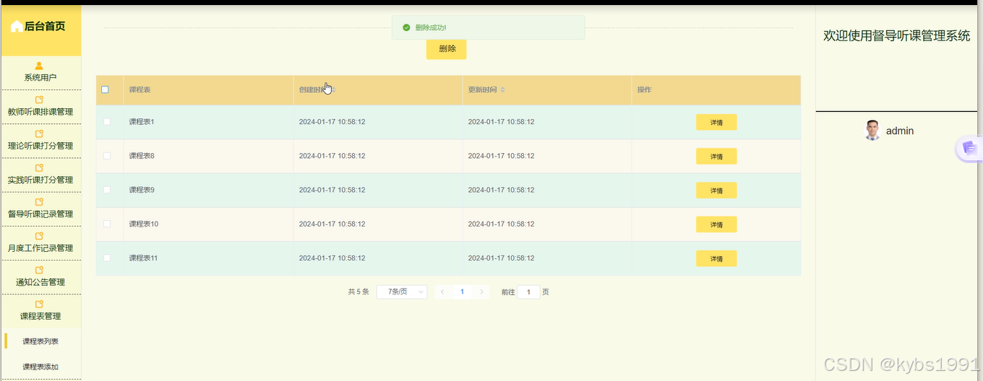Open 详情 for 课程表8
Screen dimensions: 983x381
pos(716,157)
